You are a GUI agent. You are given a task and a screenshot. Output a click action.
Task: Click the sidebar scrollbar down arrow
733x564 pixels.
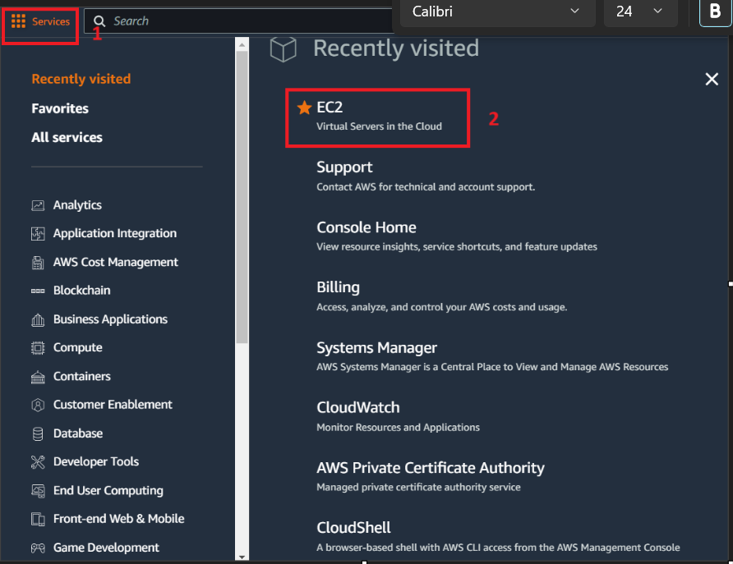click(242, 557)
